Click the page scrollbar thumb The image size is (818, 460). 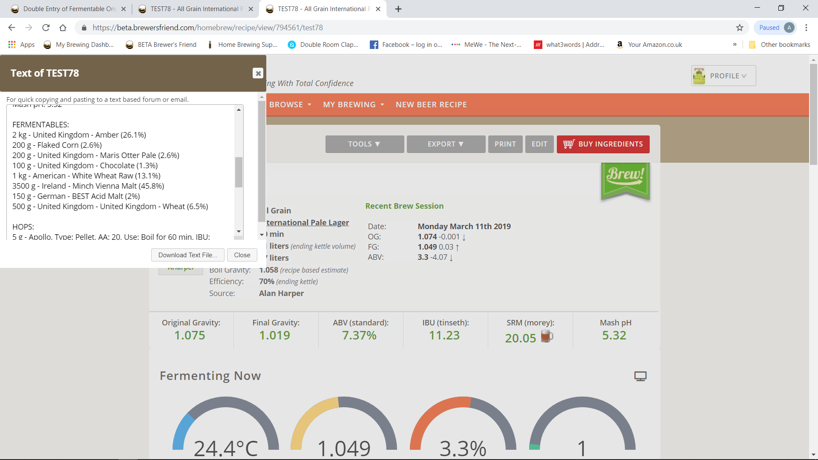coord(813,113)
